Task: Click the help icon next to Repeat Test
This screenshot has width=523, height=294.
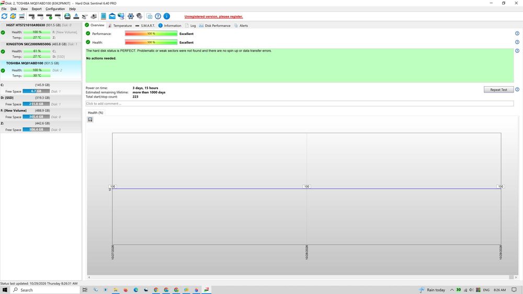Action: pyautogui.click(x=517, y=89)
